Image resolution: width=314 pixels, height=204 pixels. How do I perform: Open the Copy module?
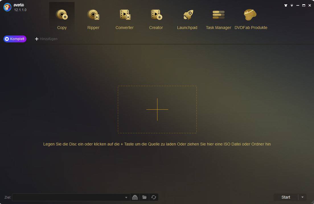62,19
